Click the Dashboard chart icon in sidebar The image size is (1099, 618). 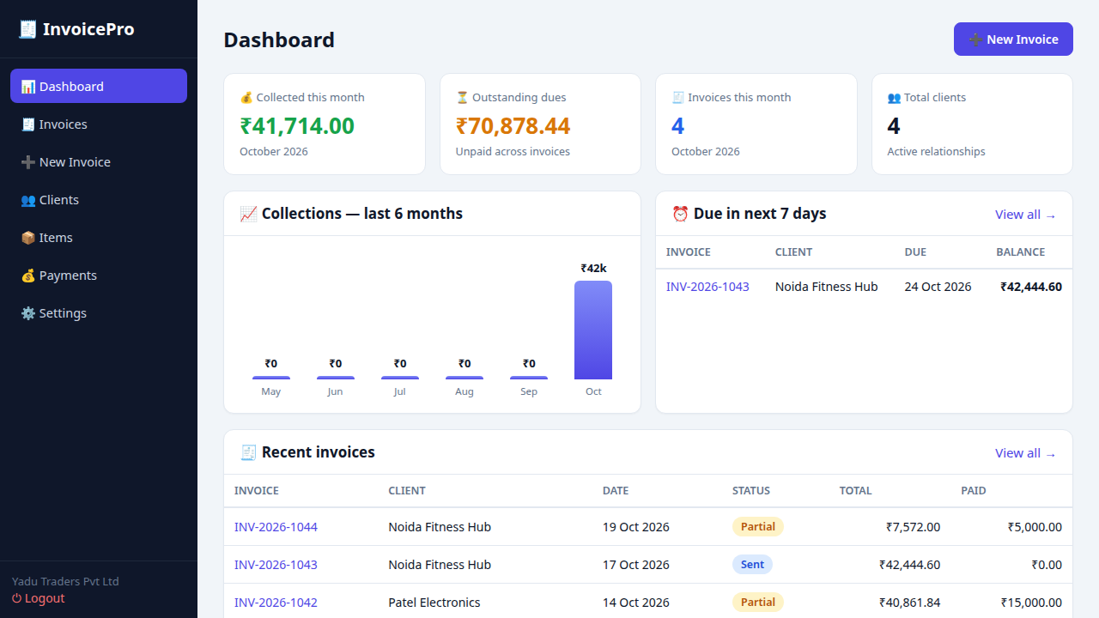[28, 87]
